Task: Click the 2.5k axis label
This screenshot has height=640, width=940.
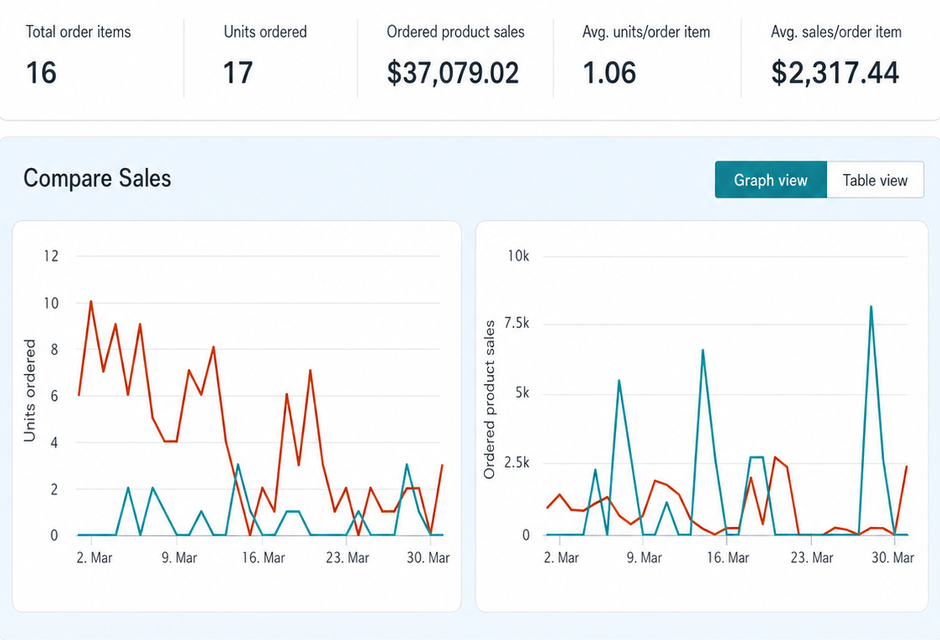Action: [516, 463]
